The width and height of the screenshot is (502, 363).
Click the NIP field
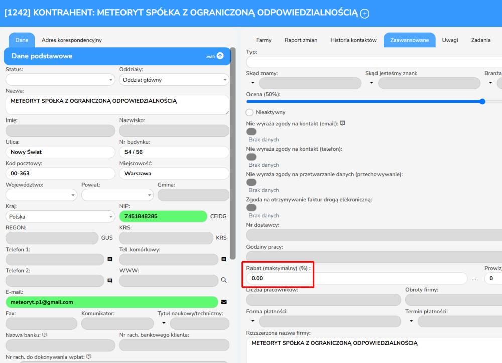pos(163,216)
